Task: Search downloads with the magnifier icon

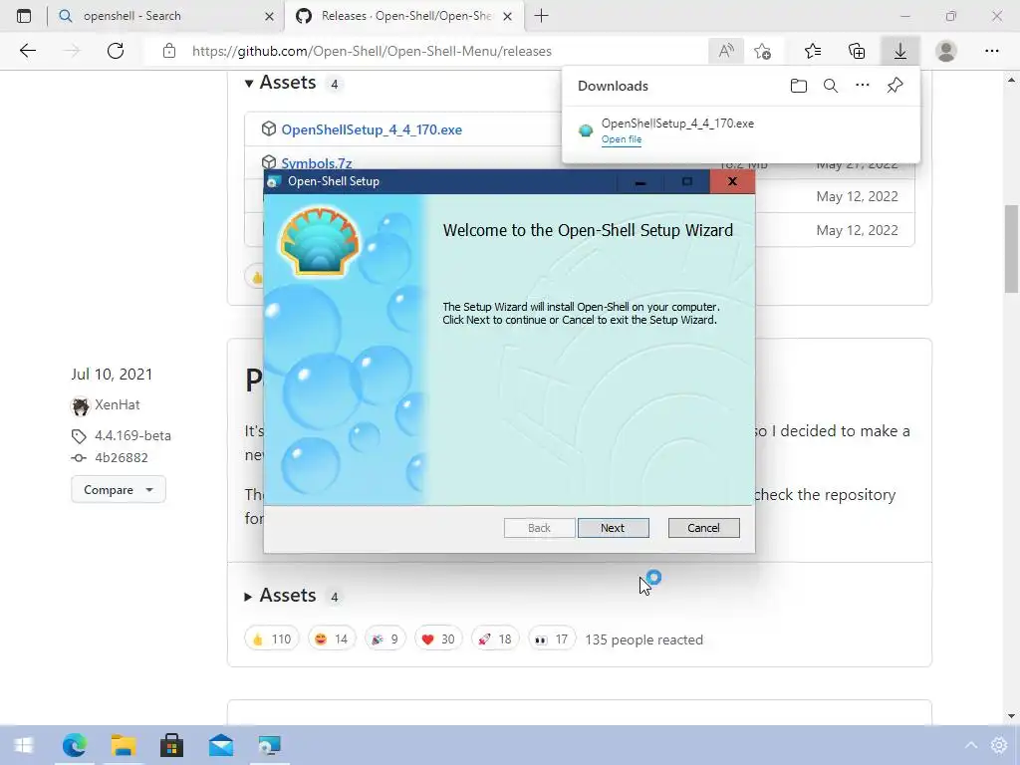Action: [x=830, y=86]
